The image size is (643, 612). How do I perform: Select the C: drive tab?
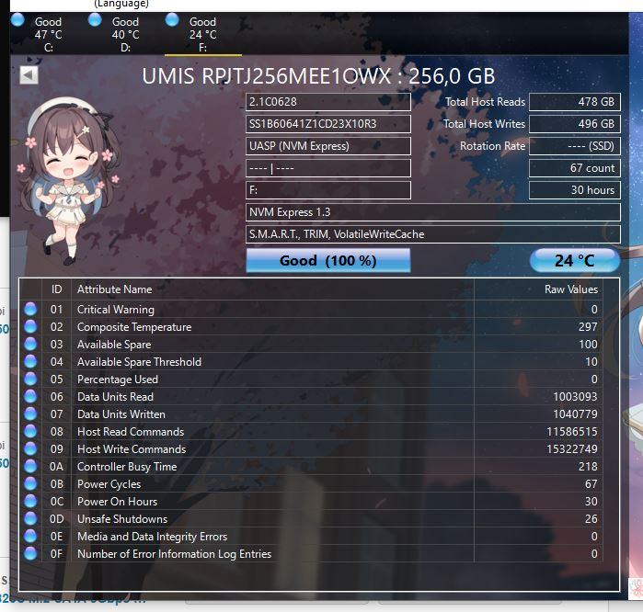pyautogui.click(x=49, y=34)
